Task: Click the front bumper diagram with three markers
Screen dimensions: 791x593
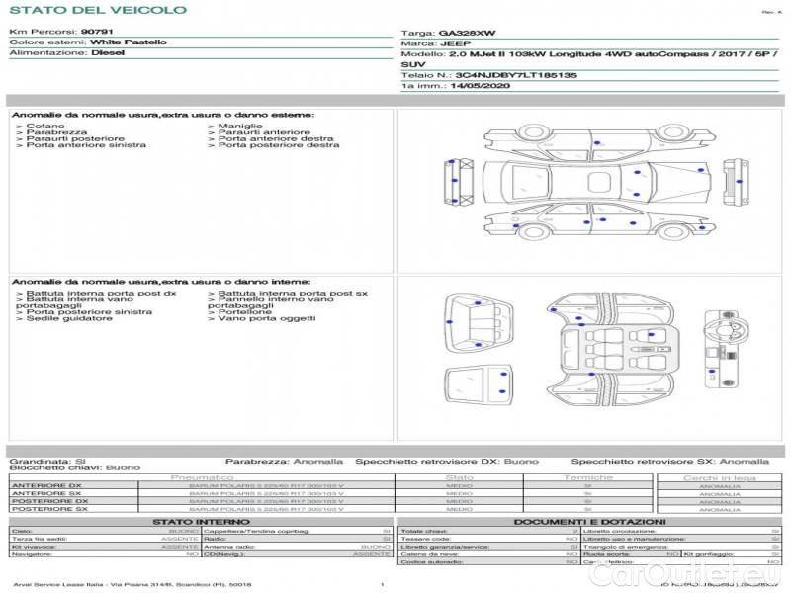Action: point(459,182)
